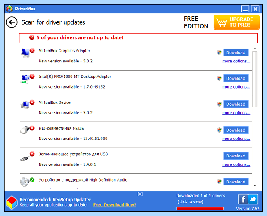Screen dimensions: 267x216
Task: Click the DriverMax logo in title bar
Action: [9, 9]
